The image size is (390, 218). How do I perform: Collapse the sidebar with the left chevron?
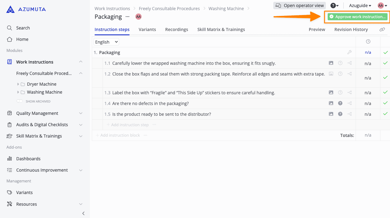[x=83, y=213]
